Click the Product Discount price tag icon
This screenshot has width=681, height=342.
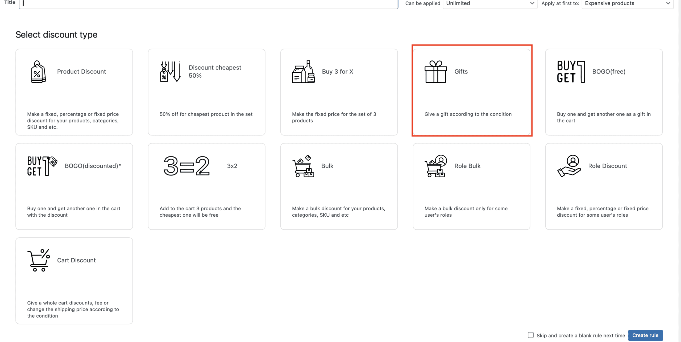38,72
